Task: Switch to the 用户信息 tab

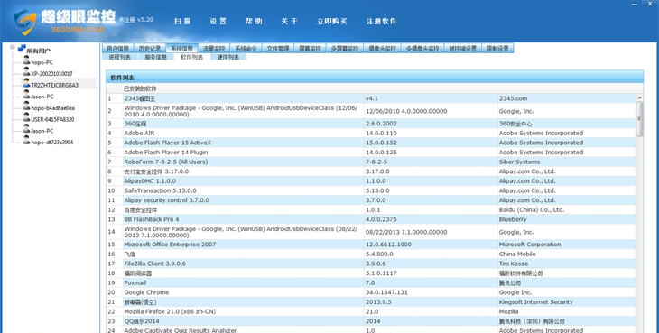Action: pos(117,49)
